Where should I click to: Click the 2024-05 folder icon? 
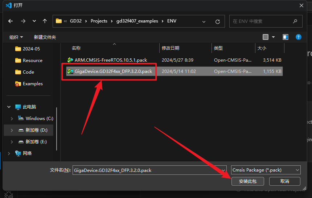pyautogui.click(x=18, y=49)
